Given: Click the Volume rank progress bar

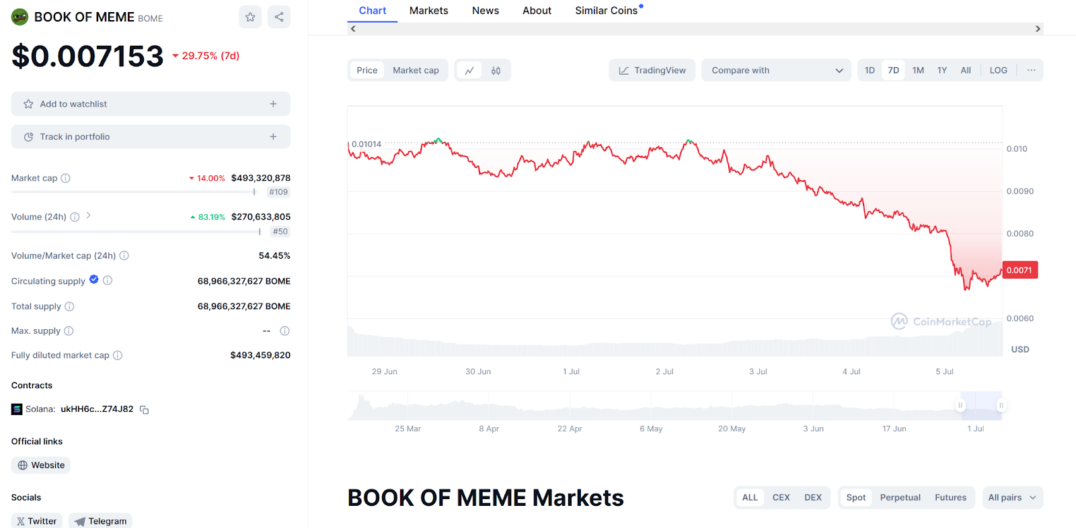Looking at the screenshot, I should click(137, 232).
